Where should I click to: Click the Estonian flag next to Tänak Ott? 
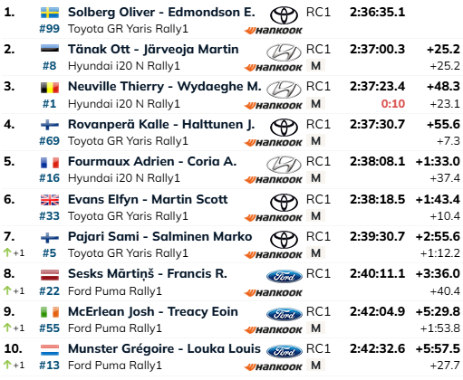(x=50, y=48)
